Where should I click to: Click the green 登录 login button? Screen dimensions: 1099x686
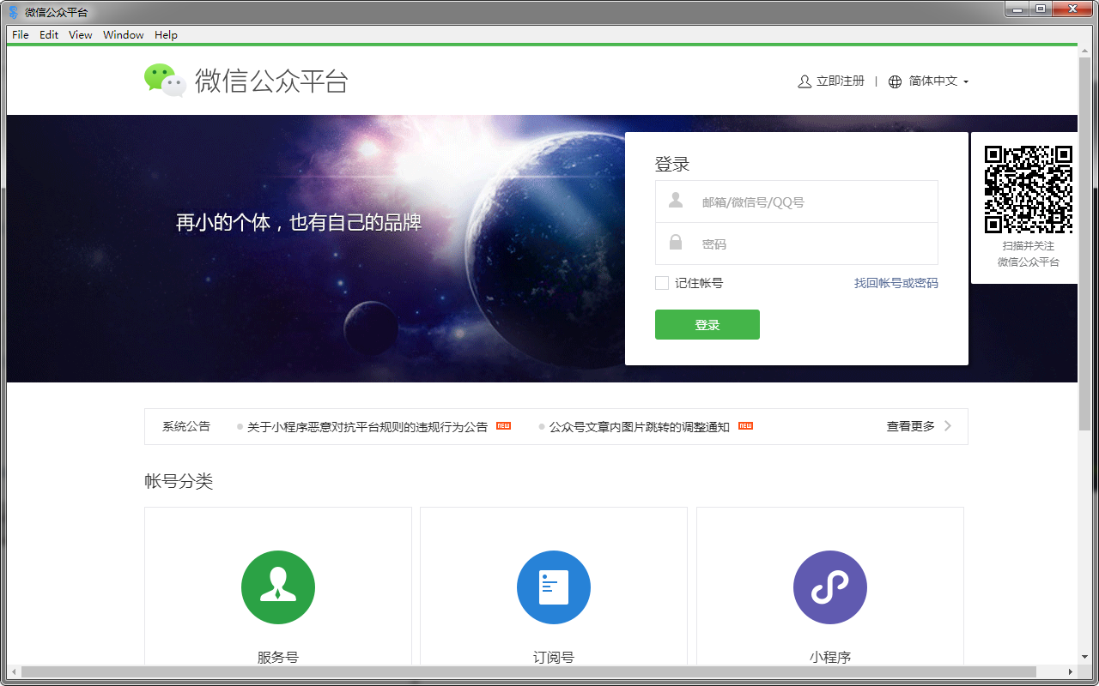point(707,324)
